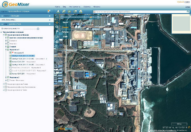Collapse the Фукусима-1 tree group
191x132 pixels.
pos(6,50)
